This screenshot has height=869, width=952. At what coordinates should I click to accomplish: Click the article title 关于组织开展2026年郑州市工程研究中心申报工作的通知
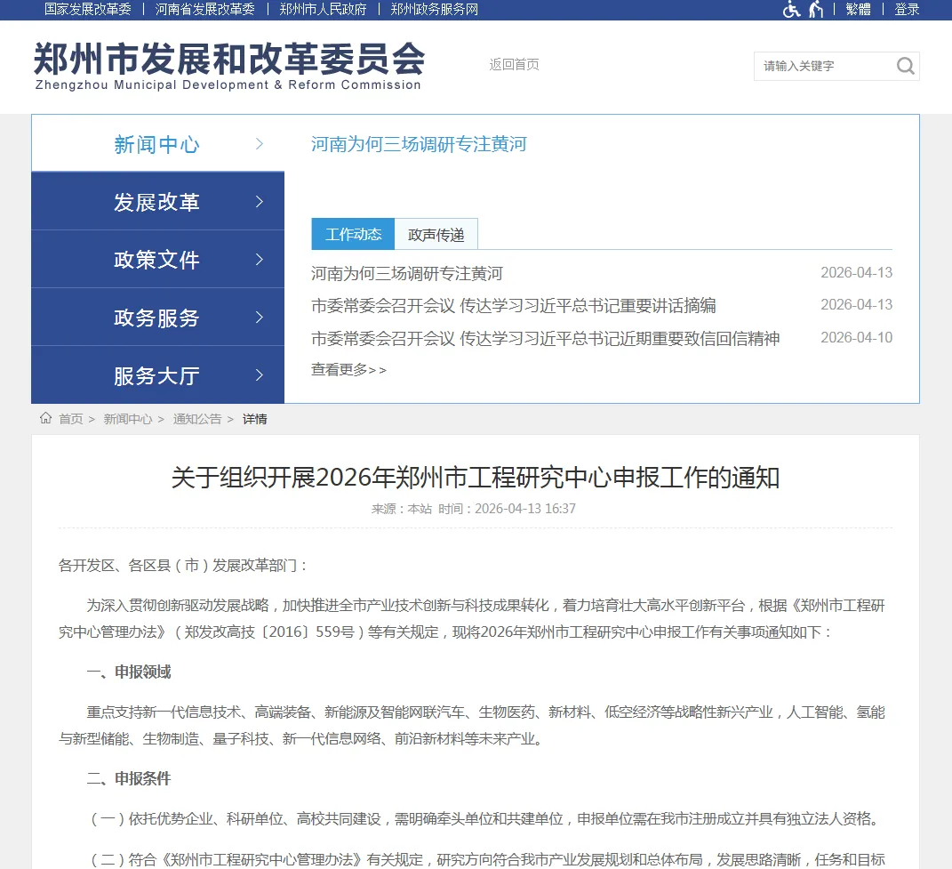point(476,478)
